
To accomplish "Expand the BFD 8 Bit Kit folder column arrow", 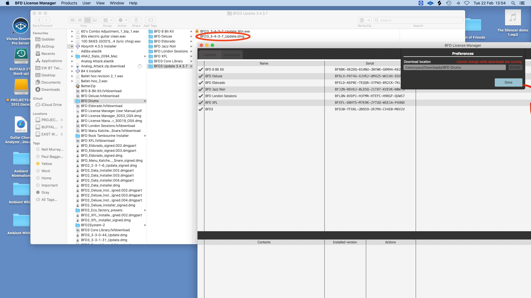I will [x=191, y=31].
